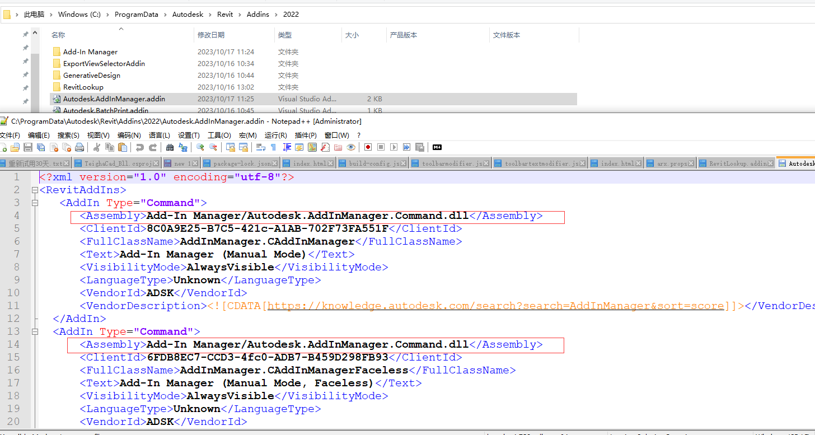Viewport: 815px width, 435px height.
Task: Open the 文件(F) menu
Action: click(10, 135)
